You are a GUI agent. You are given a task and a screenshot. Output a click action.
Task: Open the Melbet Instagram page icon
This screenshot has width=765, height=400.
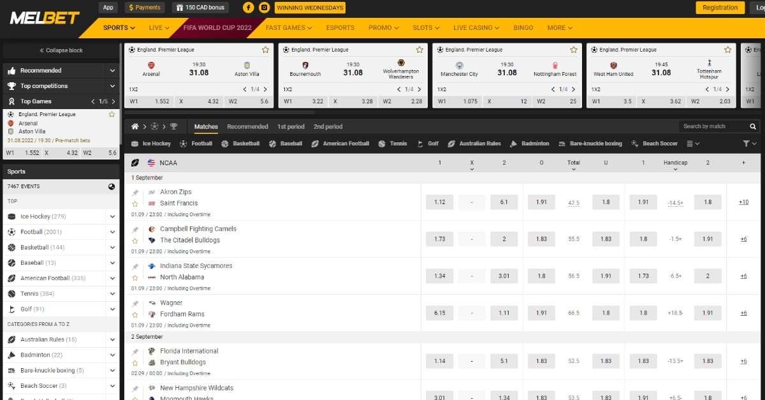click(264, 8)
